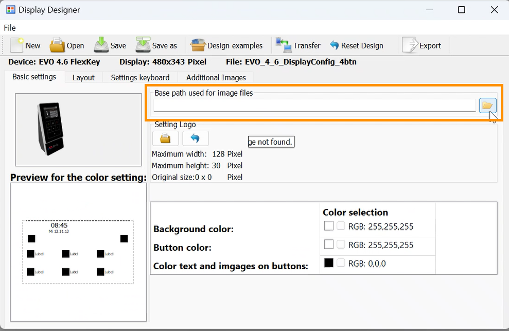This screenshot has width=509, height=331.
Task: Toggle the button text color checkbox
Action: [341, 263]
